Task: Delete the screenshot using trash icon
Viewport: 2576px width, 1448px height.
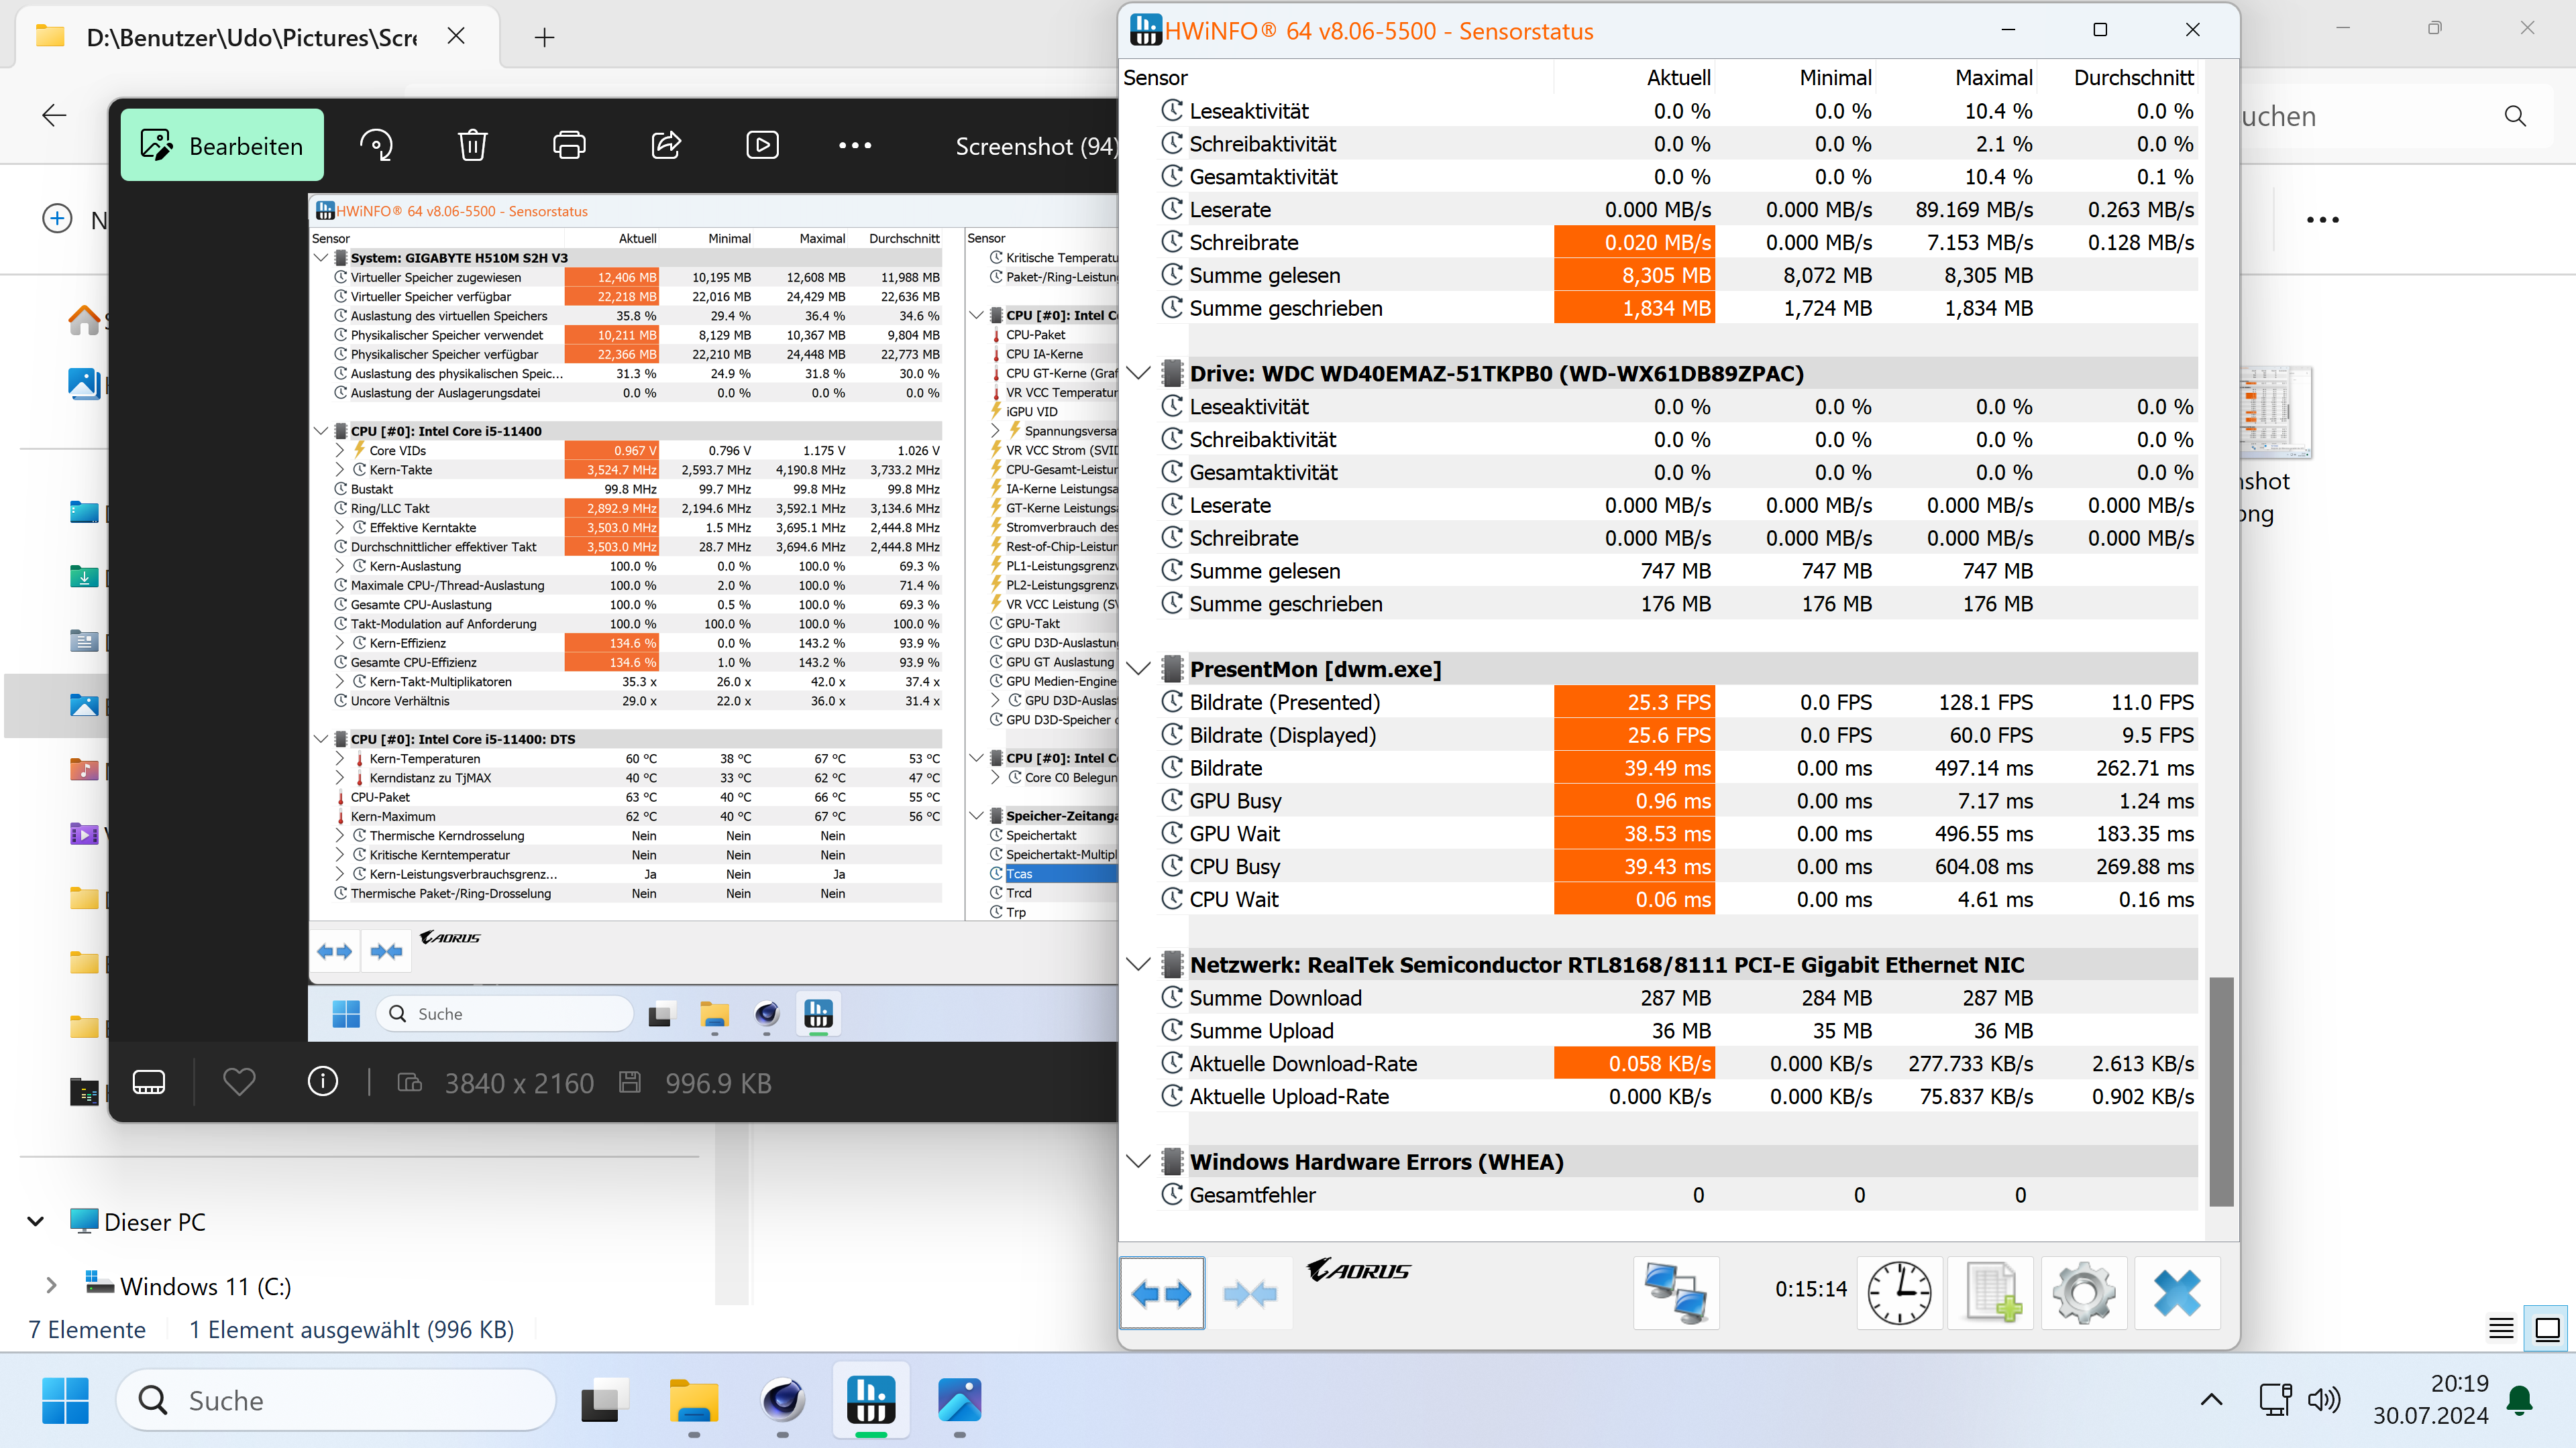Action: pos(472,146)
